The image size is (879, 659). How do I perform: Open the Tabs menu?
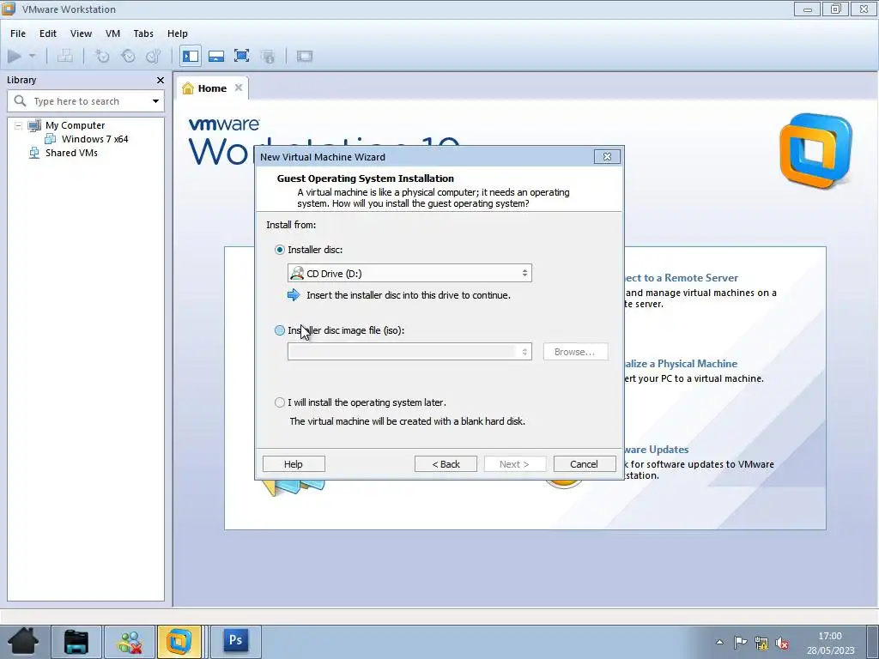point(143,33)
